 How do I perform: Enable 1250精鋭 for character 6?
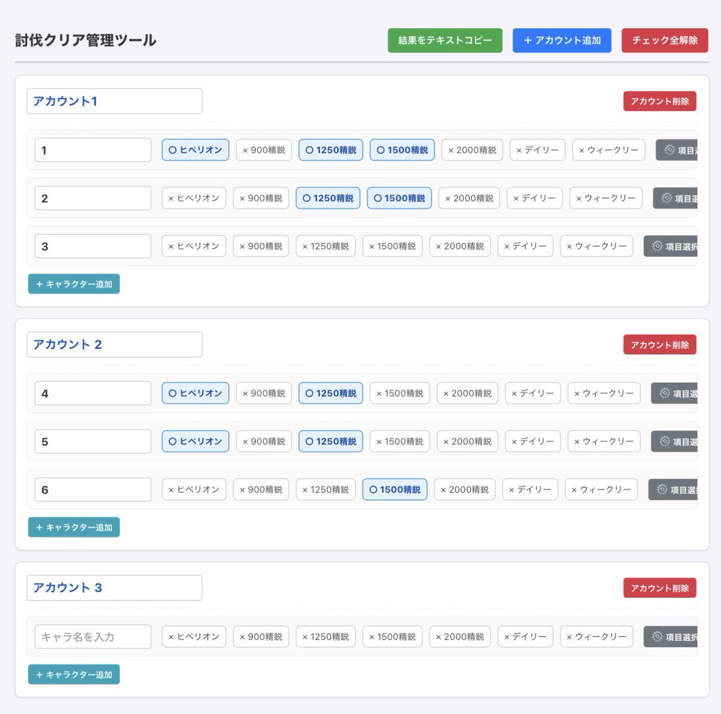tap(326, 489)
